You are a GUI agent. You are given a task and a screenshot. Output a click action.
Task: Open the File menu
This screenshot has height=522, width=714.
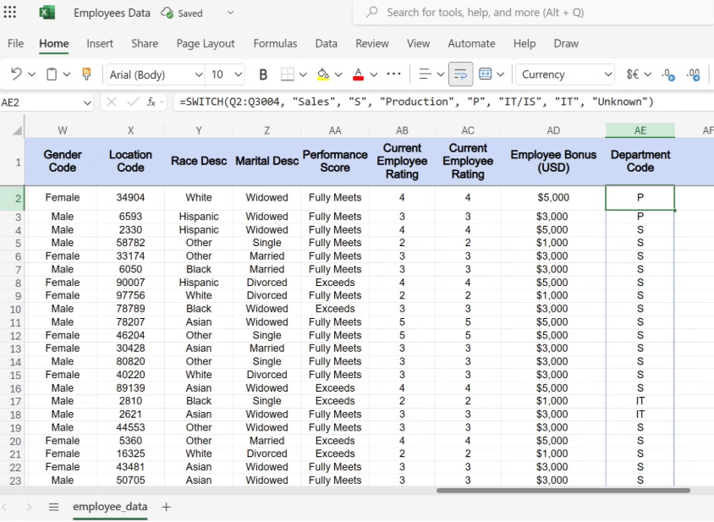tap(15, 44)
